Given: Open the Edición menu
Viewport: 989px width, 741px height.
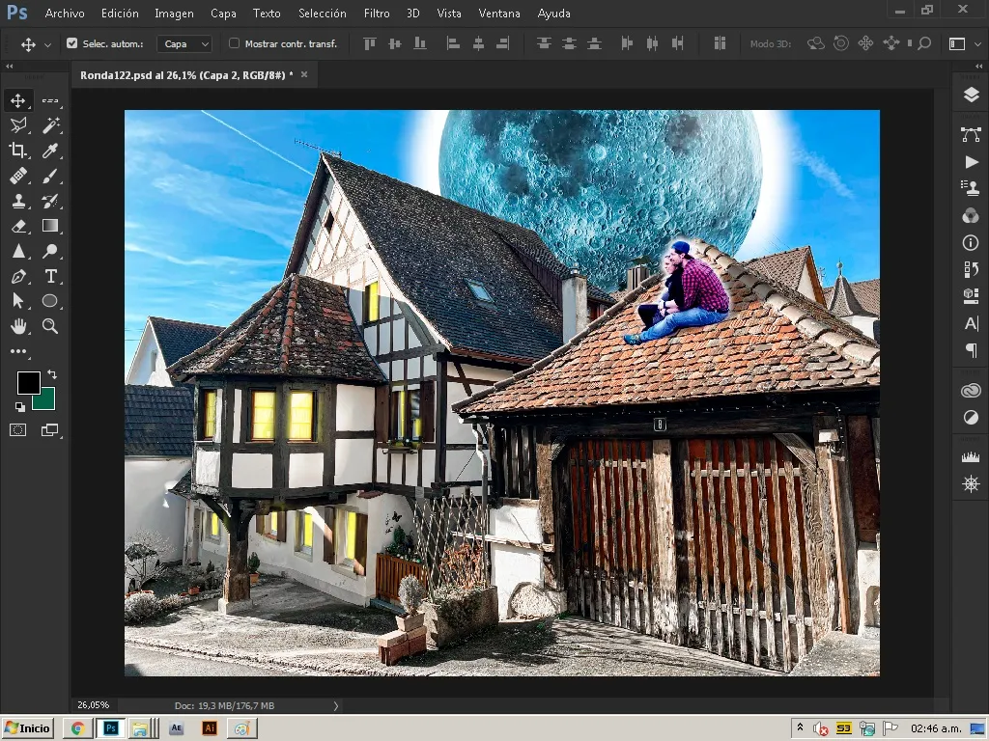Looking at the screenshot, I should click(x=120, y=14).
